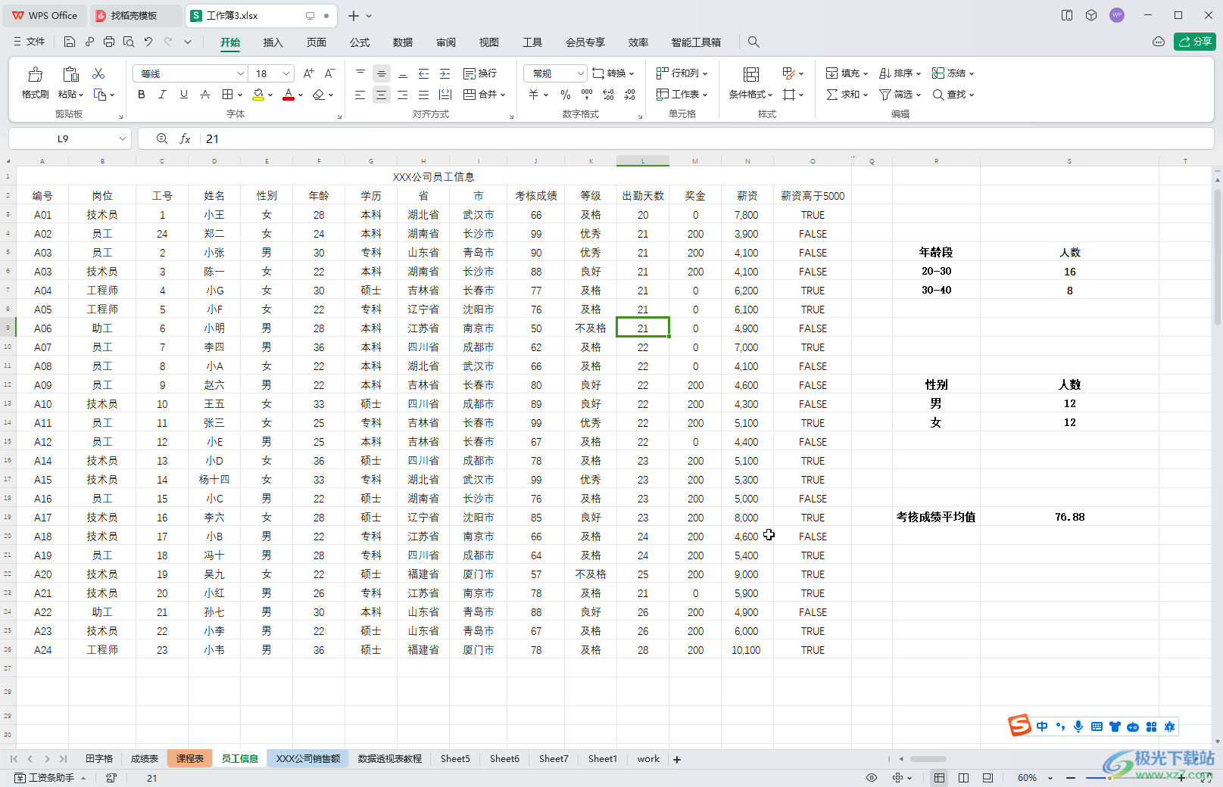The height and width of the screenshot is (787, 1223).
Task: Click the bottom align icon
Action: coord(403,73)
